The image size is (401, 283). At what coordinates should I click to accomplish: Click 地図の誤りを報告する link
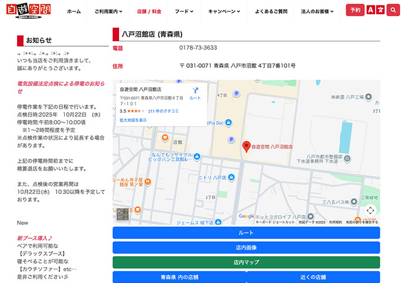(x=362, y=222)
